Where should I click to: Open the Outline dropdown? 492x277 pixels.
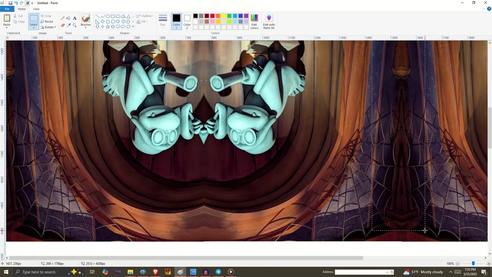pyautogui.click(x=146, y=16)
